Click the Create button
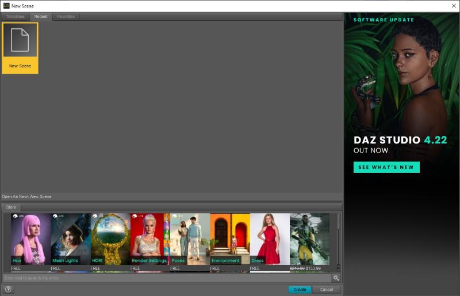Image resolution: width=460 pixels, height=296 pixels. [300, 290]
